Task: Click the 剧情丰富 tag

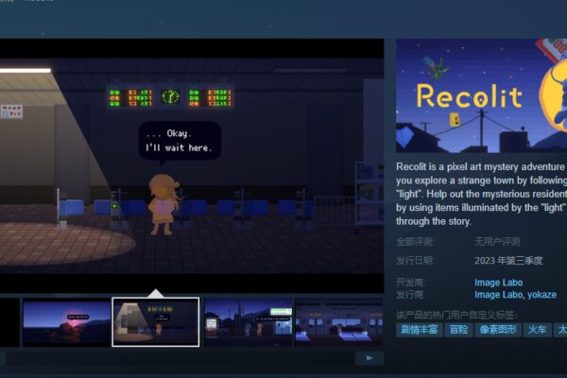Action: coord(419,330)
